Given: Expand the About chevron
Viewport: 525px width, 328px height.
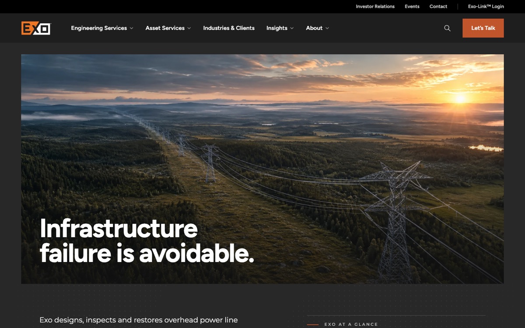Looking at the screenshot, I should coord(327,28).
